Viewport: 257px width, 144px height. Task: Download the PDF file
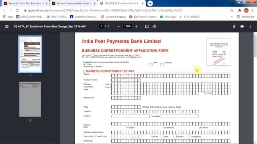pos(234,26)
